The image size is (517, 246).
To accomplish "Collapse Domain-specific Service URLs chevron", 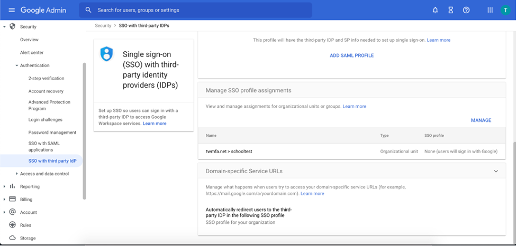I will [496, 172].
